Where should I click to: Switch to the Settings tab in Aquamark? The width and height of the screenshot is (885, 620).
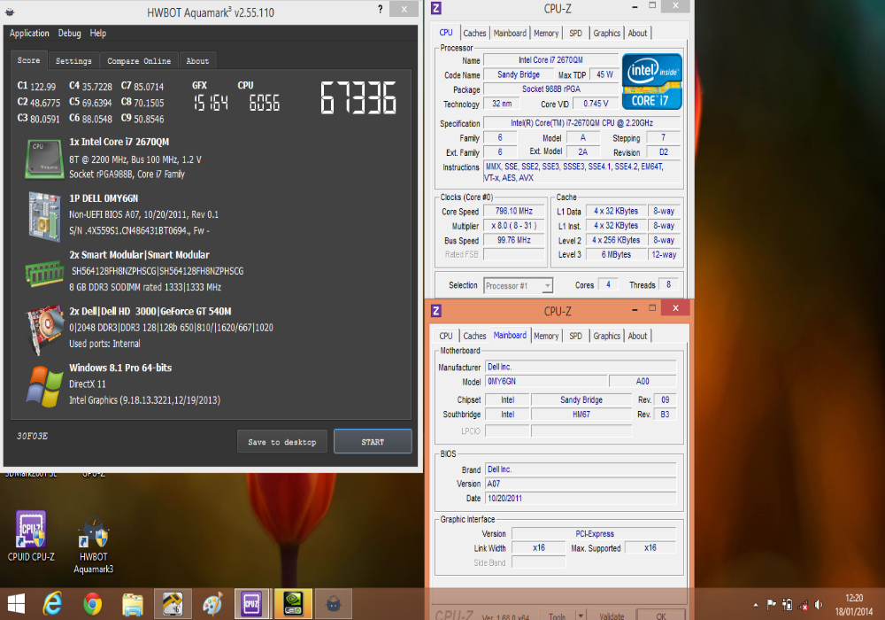click(73, 60)
